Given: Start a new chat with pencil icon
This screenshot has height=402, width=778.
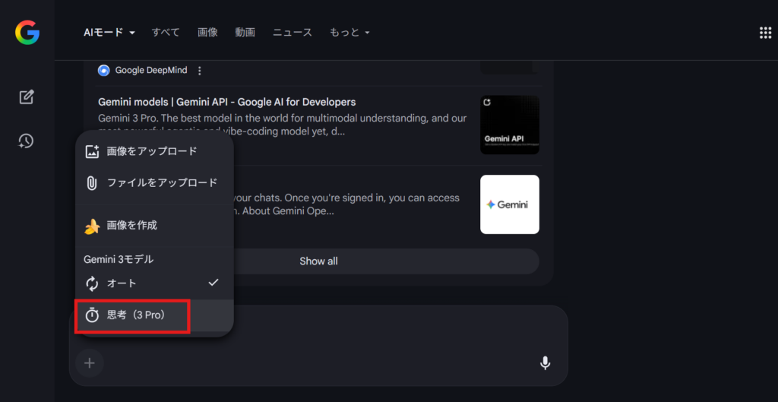Looking at the screenshot, I should 27,97.
